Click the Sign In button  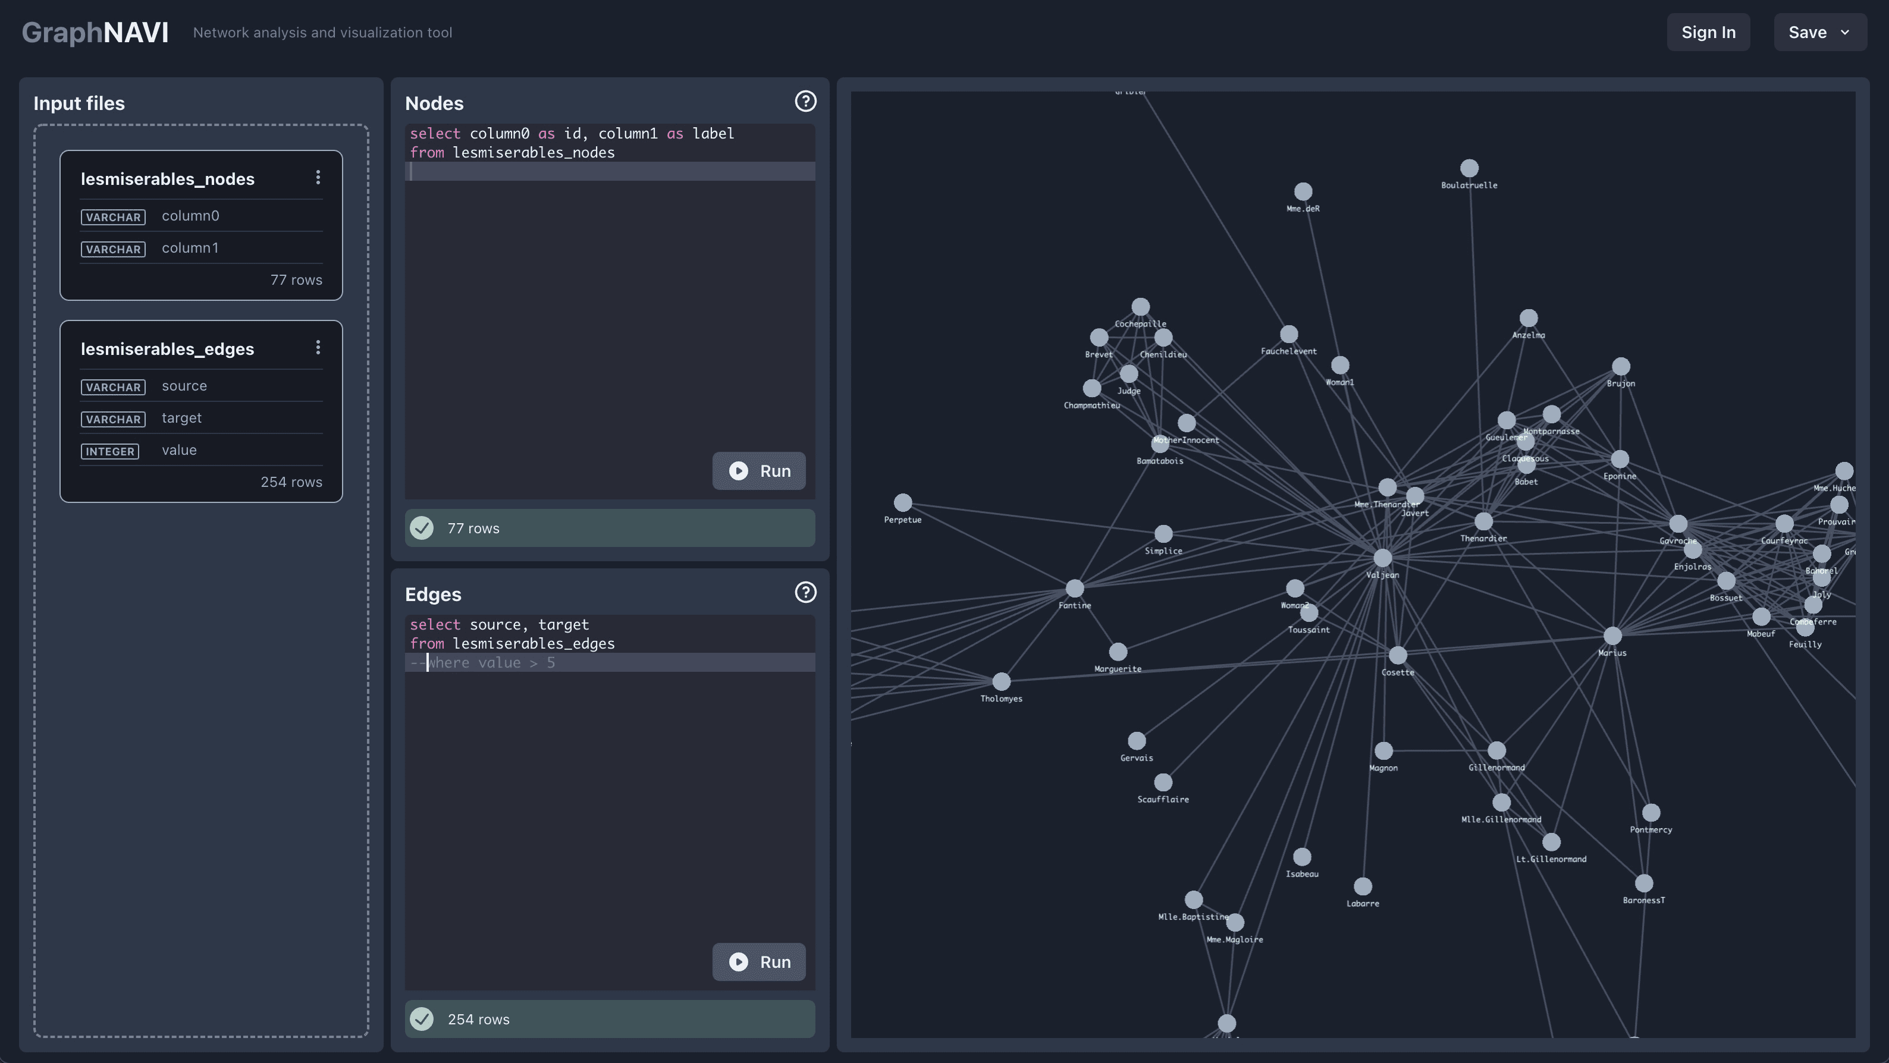coord(1708,32)
